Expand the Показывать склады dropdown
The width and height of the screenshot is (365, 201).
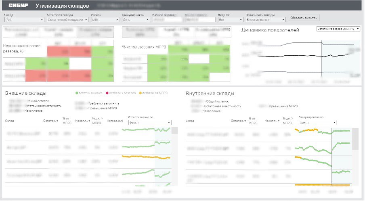click(x=266, y=20)
